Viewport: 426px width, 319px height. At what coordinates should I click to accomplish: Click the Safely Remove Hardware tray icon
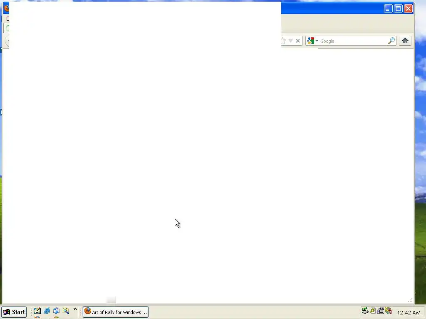pyautogui.click(x=365, y=311)
